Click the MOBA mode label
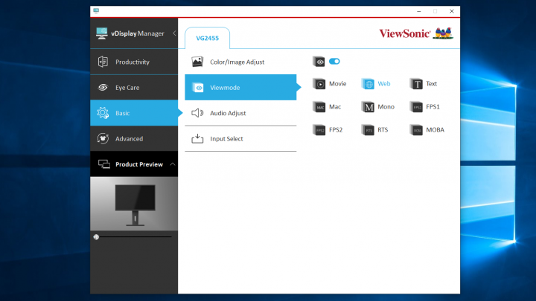 435,129
